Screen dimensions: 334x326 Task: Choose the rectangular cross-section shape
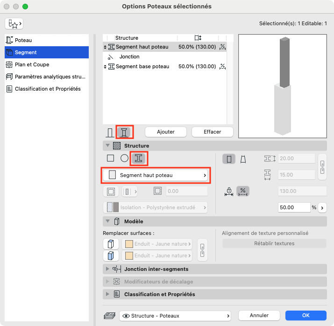pyautogui.click(x=110, y=158)
